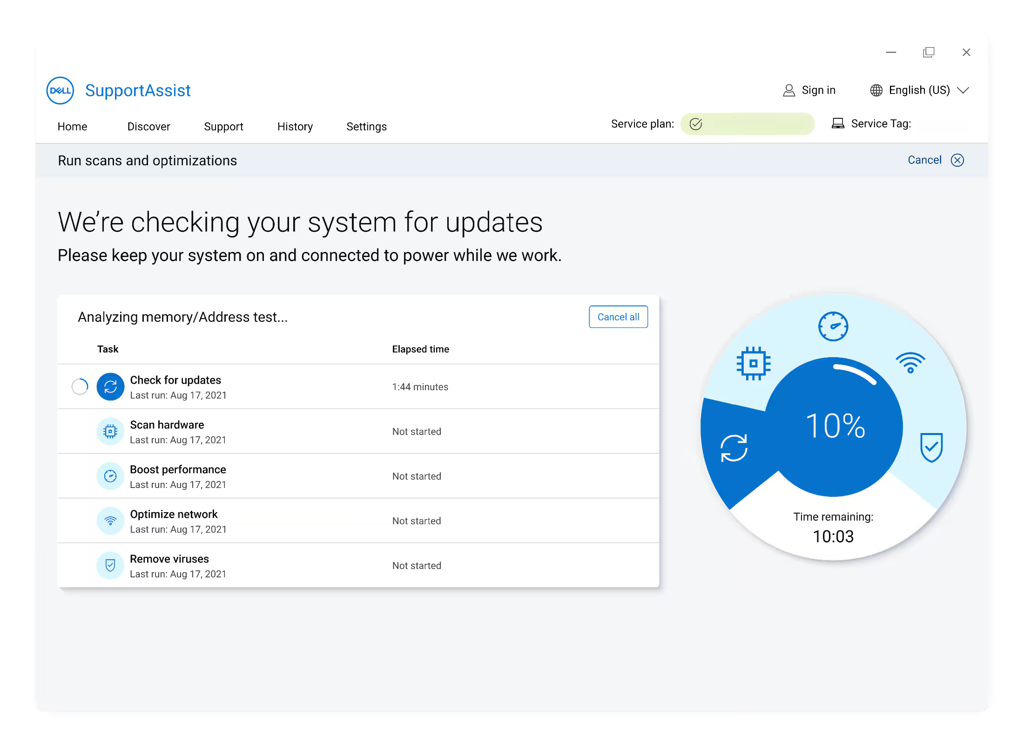Screen dimensions: 1024x745
Task: Click the wifi icon on progress wheel
Action: pos(910,363)
